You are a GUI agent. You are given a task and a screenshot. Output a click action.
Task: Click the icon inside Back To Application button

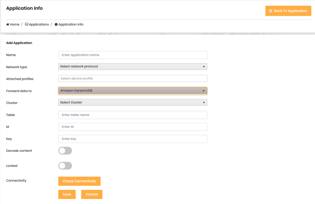click(x=271, y=11)
